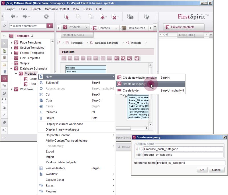Run the search with arrow button

pos(50,26)
